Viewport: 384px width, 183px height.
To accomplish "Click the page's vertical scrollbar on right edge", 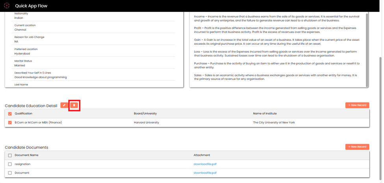I will (x=380, y=98).
